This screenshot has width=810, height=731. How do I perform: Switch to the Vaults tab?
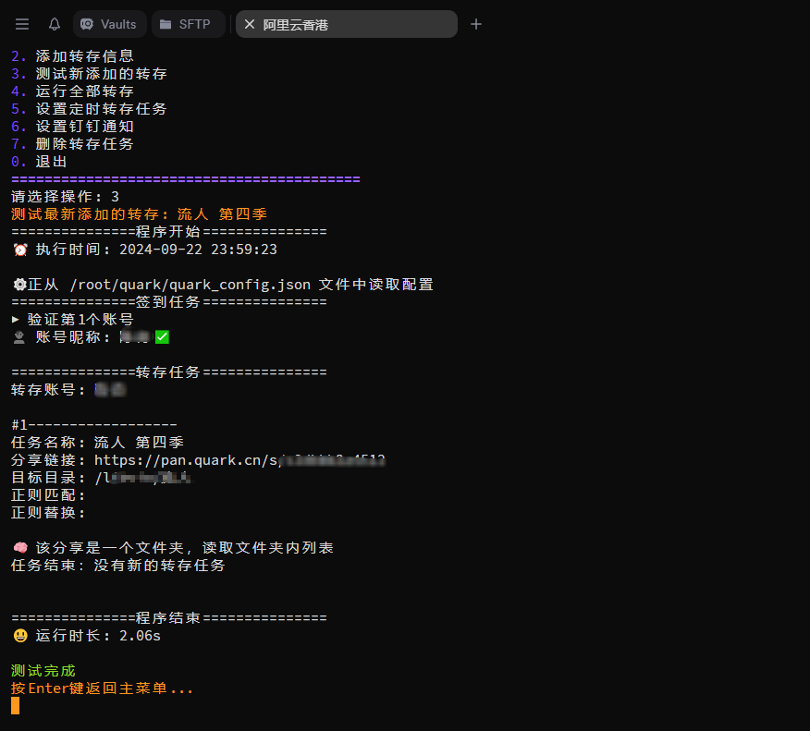[x=109, y=24]
